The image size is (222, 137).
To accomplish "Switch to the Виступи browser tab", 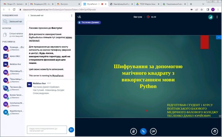I will [x=69, y=4].
